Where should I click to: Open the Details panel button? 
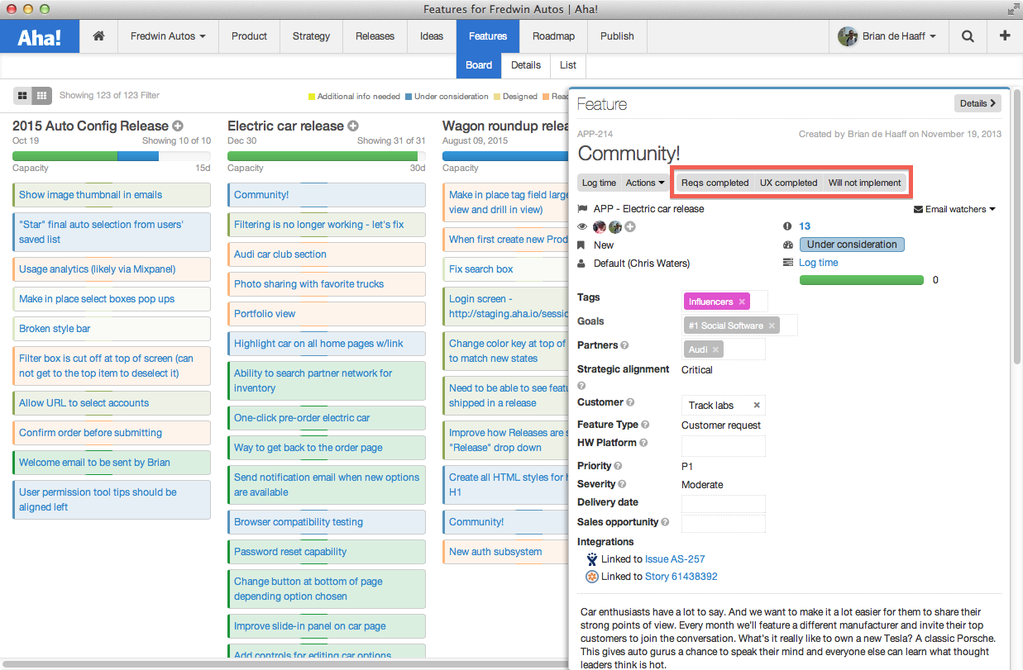tap(978, 103)
